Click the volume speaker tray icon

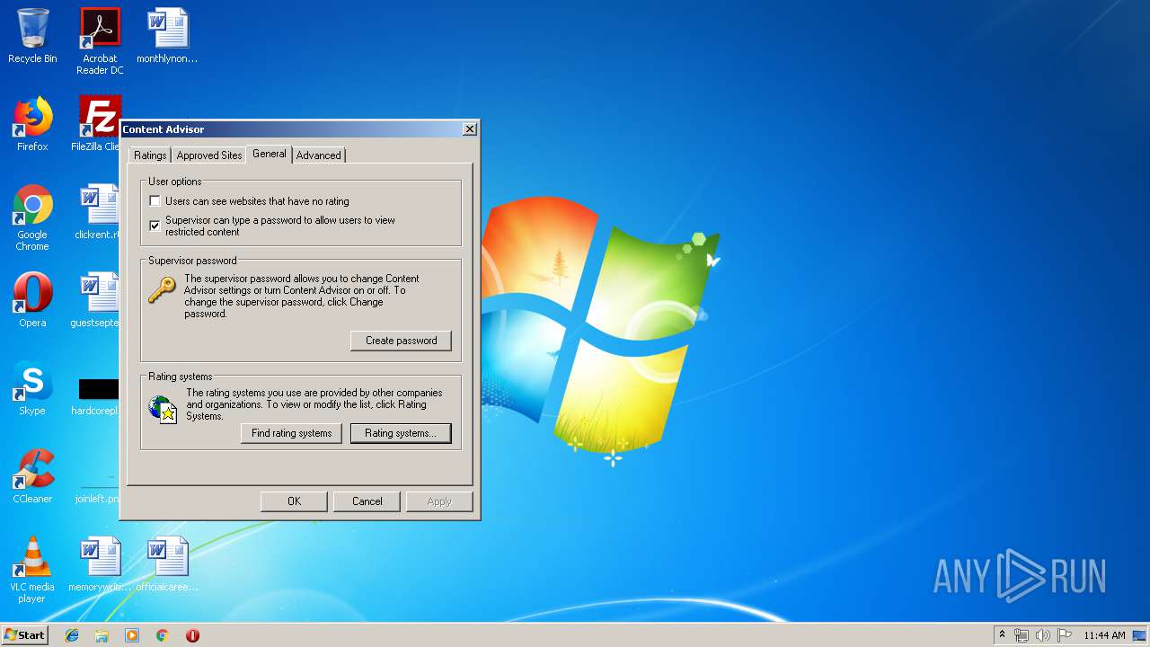[1042, 635]
